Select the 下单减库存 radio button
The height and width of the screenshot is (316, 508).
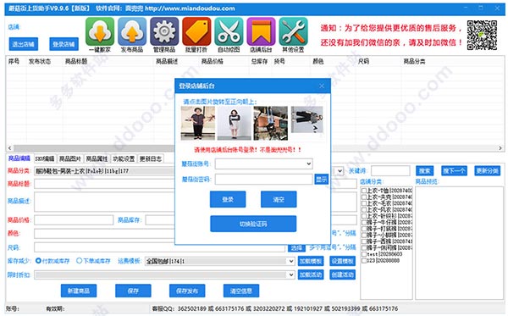click(x=79, y=261)
